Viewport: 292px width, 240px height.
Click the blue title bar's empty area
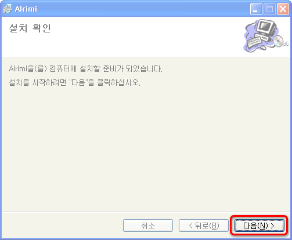tap(143, 9)
